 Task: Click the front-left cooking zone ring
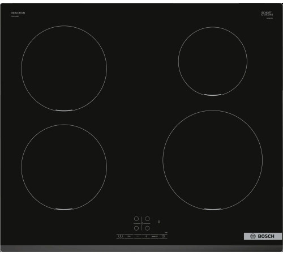[x=64, y=167]
